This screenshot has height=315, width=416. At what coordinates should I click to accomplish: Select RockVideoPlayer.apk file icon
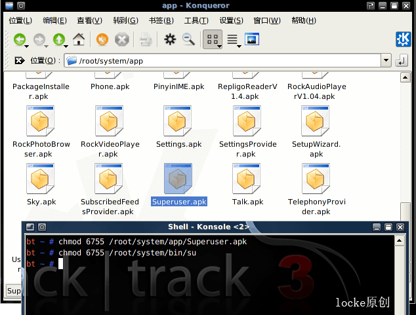click(109, 121)
